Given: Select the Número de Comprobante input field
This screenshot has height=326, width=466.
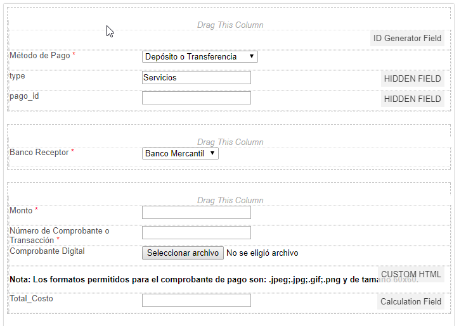Looking at the screenshot, I should [197, 233].
